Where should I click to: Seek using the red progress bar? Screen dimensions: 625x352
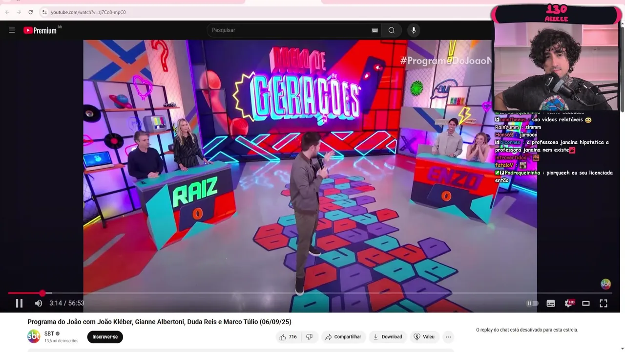310,293
